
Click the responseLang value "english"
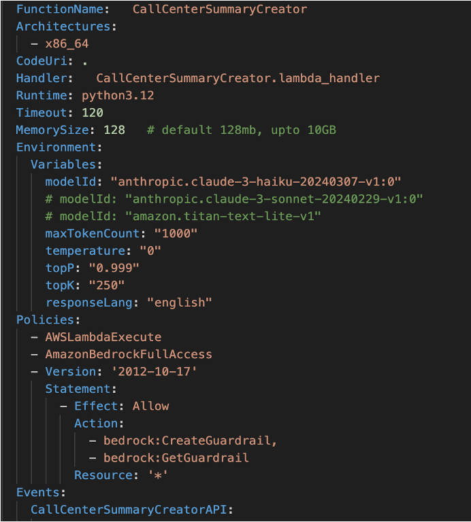pos(180,302)
